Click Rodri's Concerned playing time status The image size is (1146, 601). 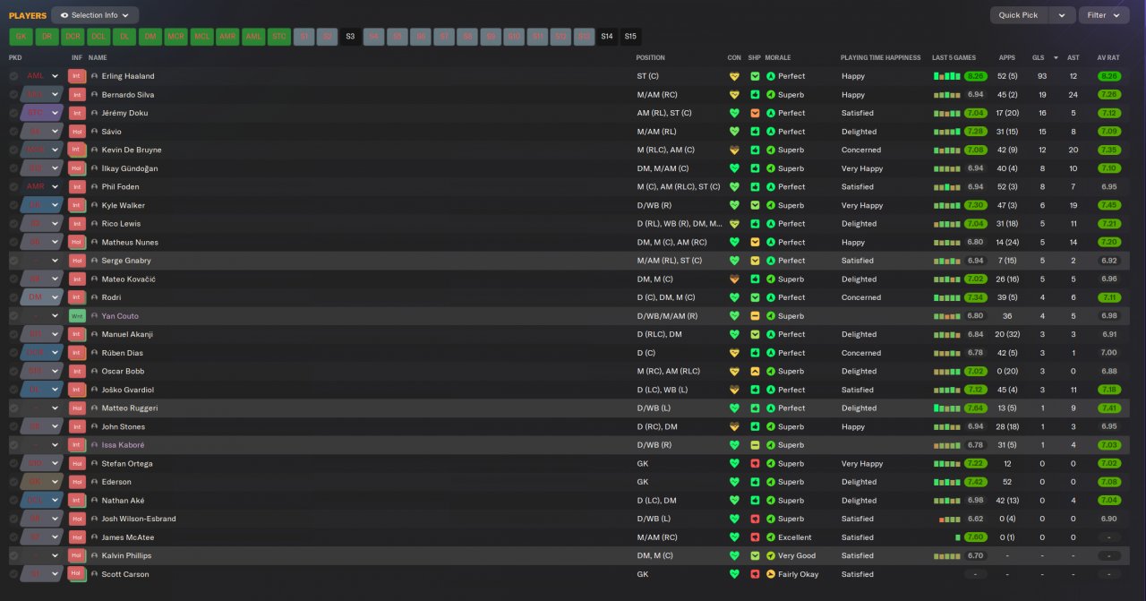tap(861, 297)
